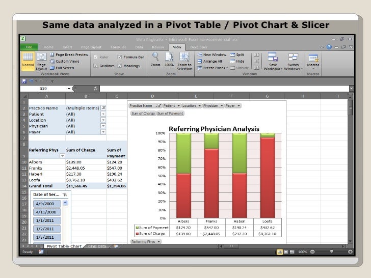371x278 pixels.
Task: Open the File tab
Action: point(29,47)
